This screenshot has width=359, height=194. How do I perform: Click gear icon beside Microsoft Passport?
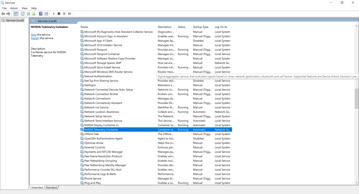pyautogui.click(x=82, y=50)
